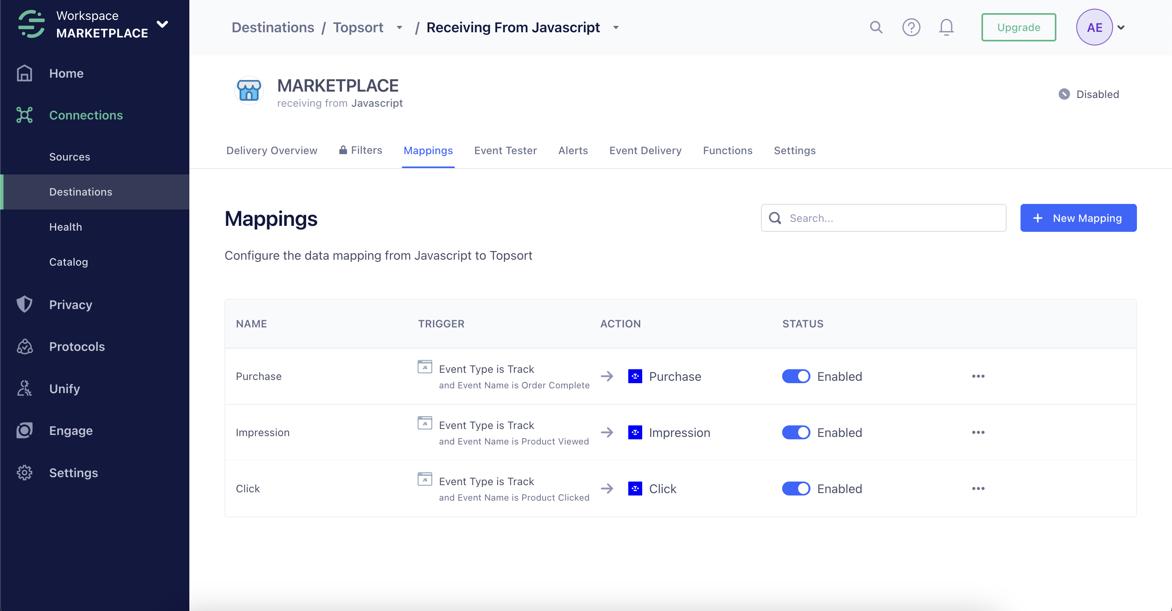This screenshot has width=1172, height=611.
Task: Open the ellipsis menu for the Purchase mapping
Action: point(979,376)
